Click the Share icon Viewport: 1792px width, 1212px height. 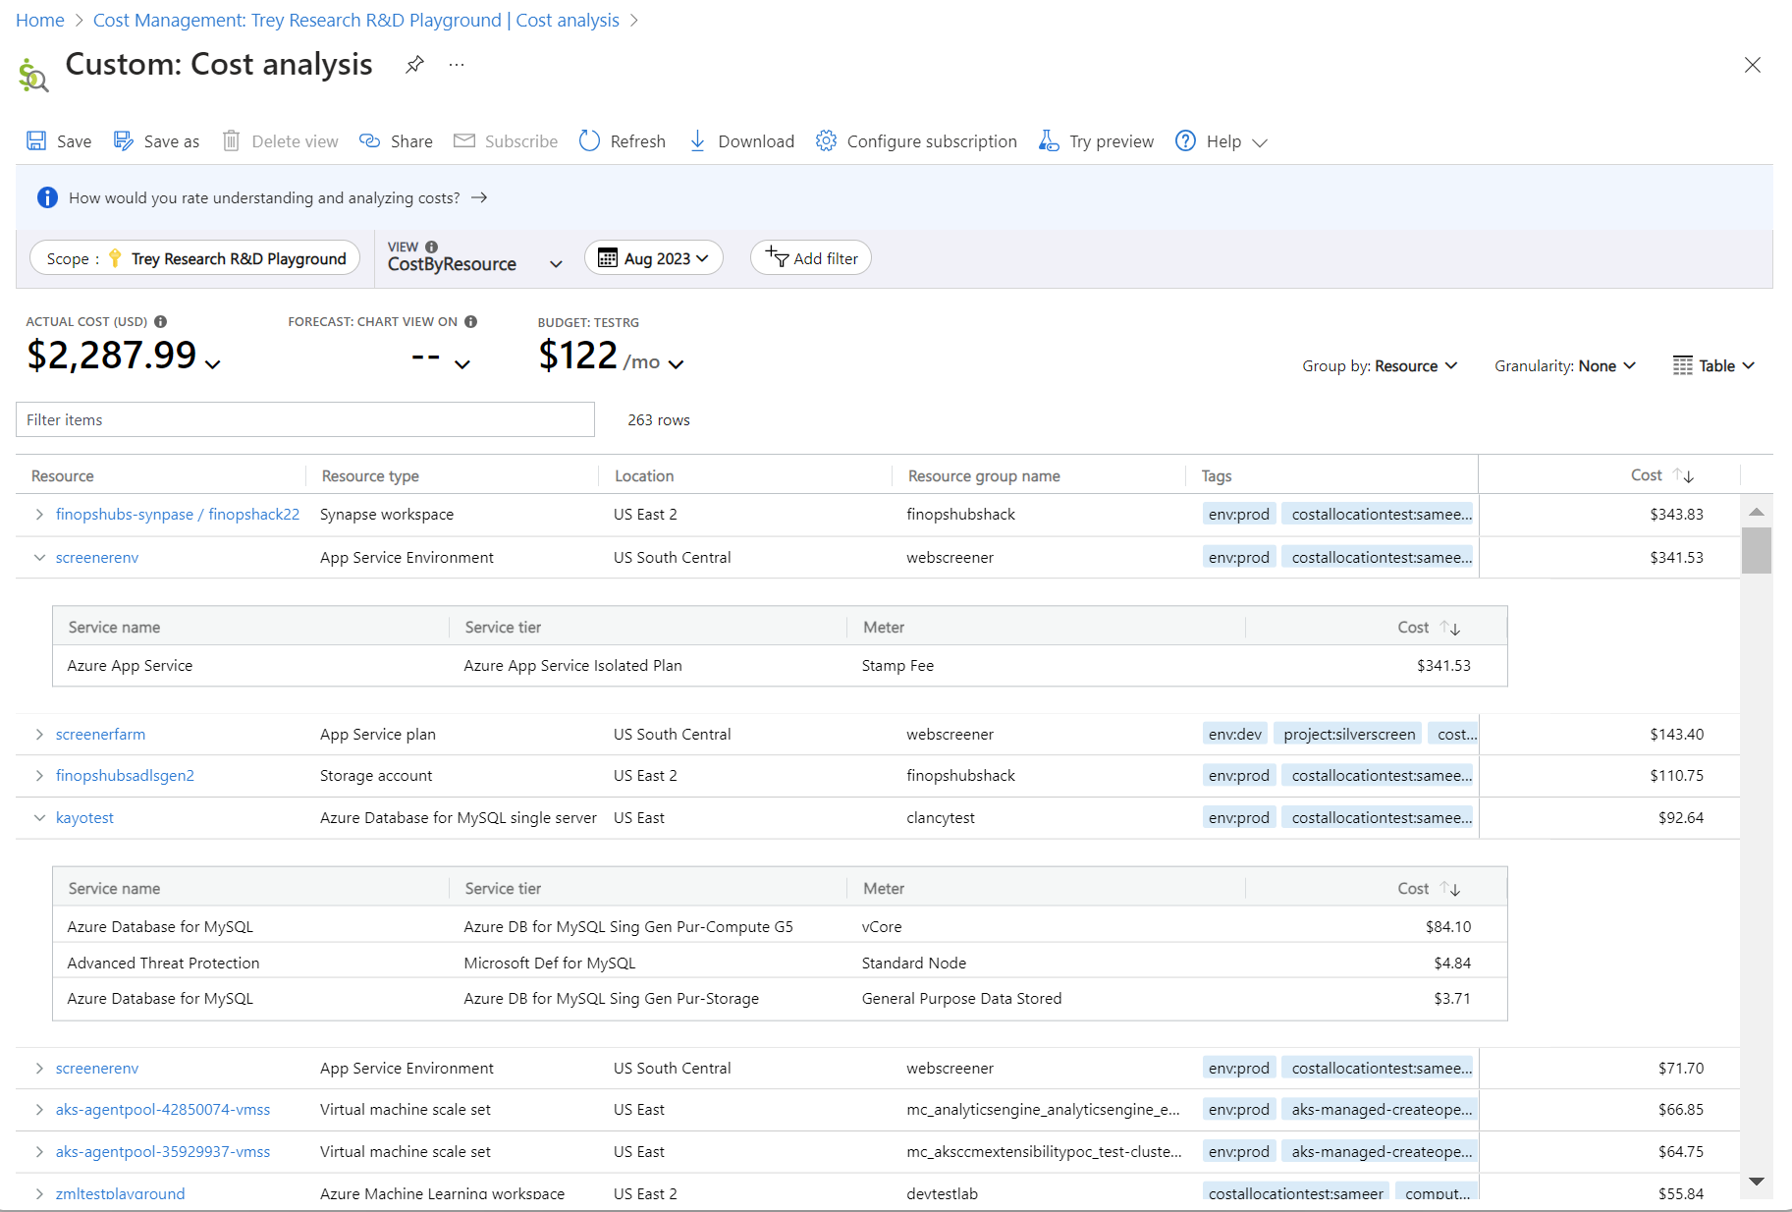370,141
